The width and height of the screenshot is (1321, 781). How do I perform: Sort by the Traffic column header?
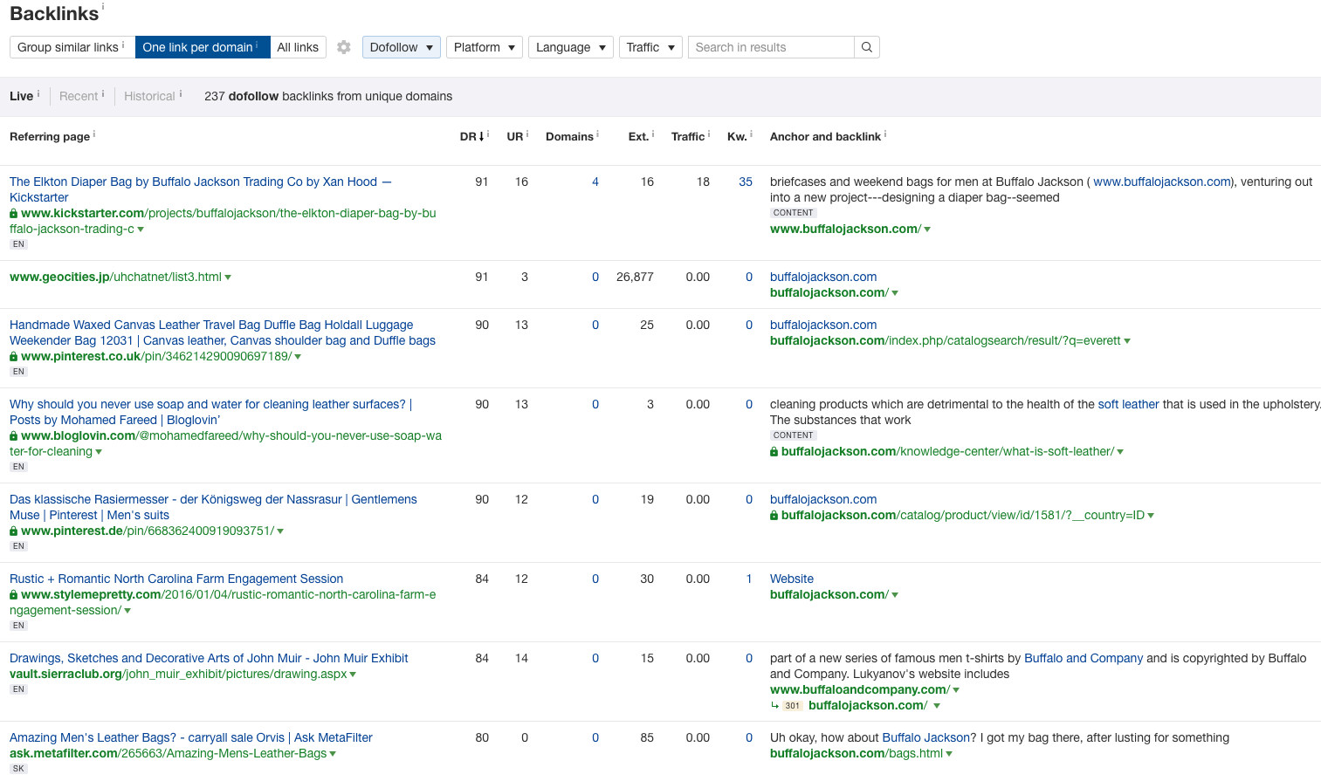[x=688, y=136]
